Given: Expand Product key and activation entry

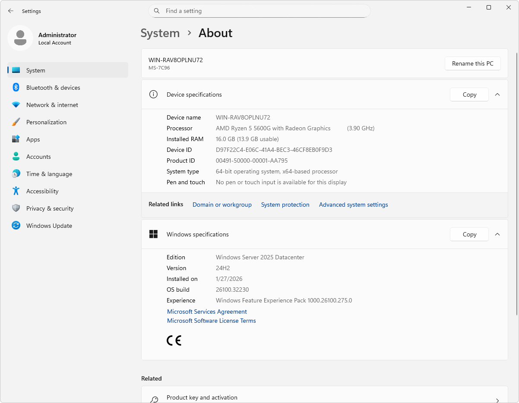Looking at the screenshot, I should point(325,397).
